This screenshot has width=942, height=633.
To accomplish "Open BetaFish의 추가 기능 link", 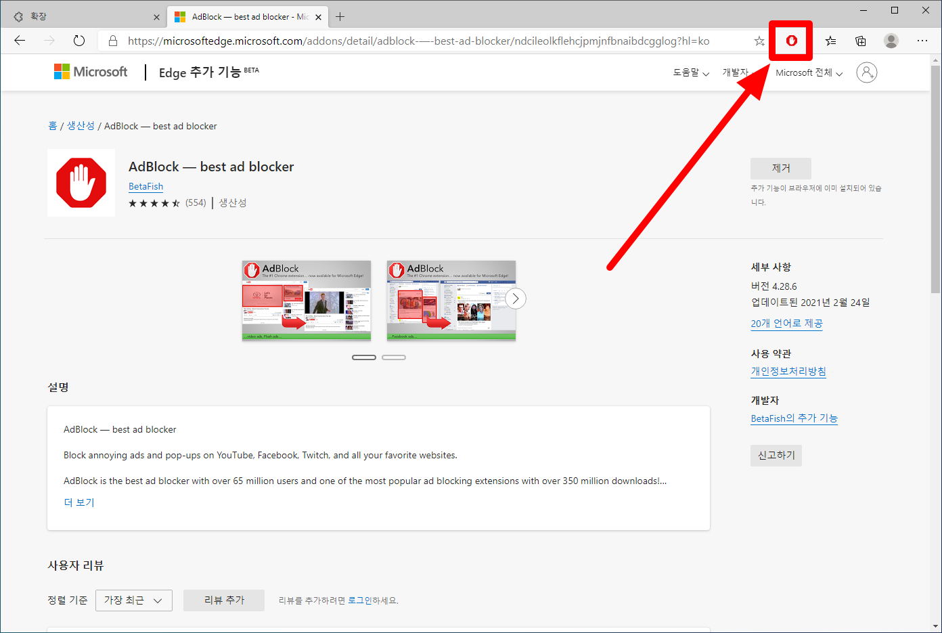I will (x=794, y=418).
